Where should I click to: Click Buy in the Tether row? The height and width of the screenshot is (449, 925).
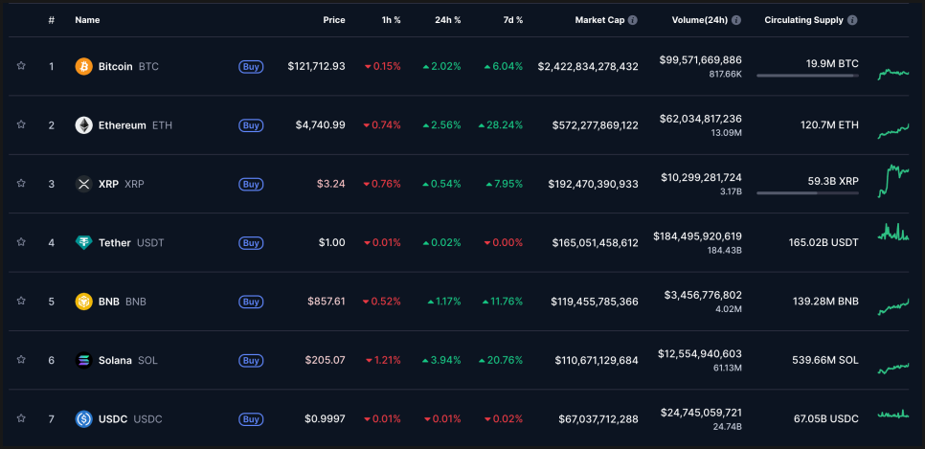pyautogui.click(x=251, y=242)
